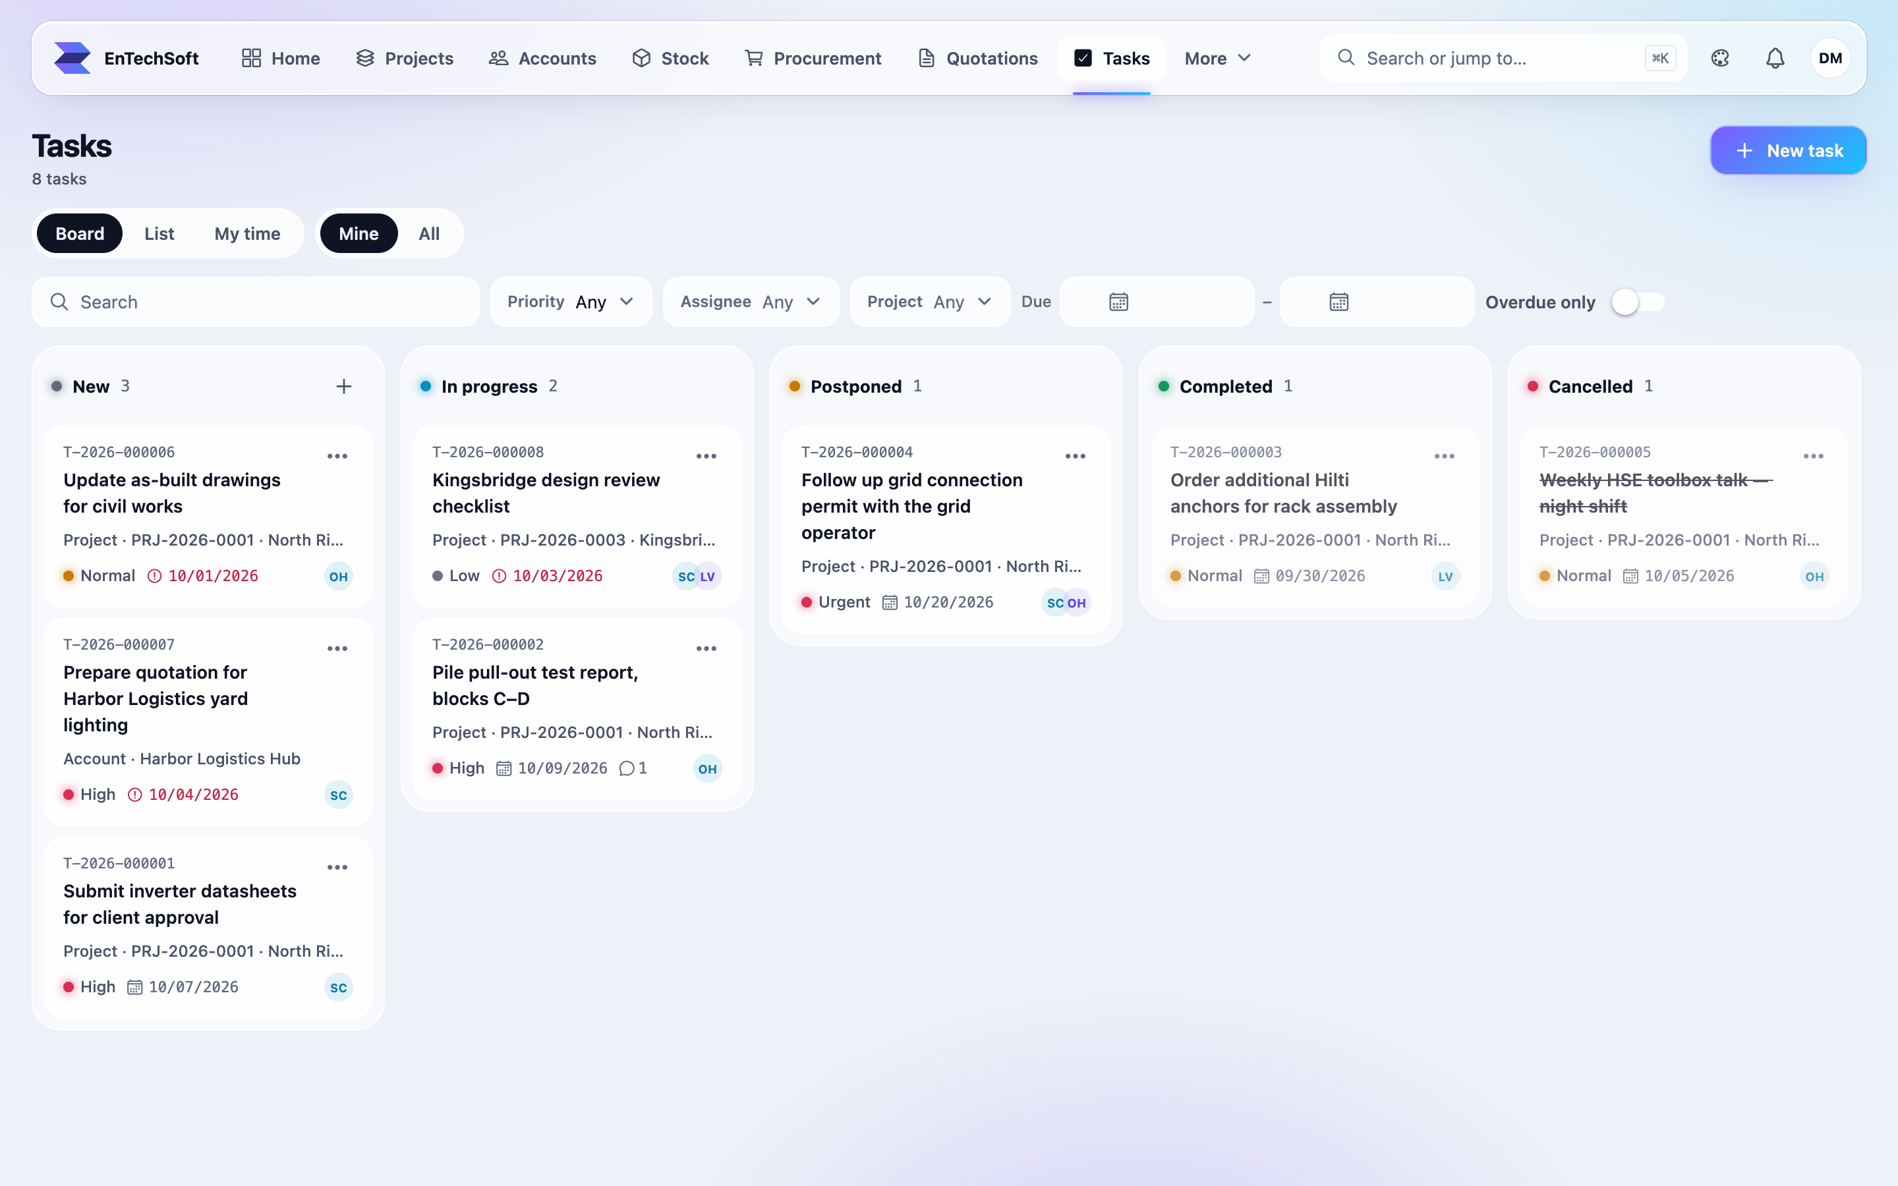Expand the More navigation menu
Image resolution: width=1898 pixels, height=1186 pixels.
(1218, 58)
